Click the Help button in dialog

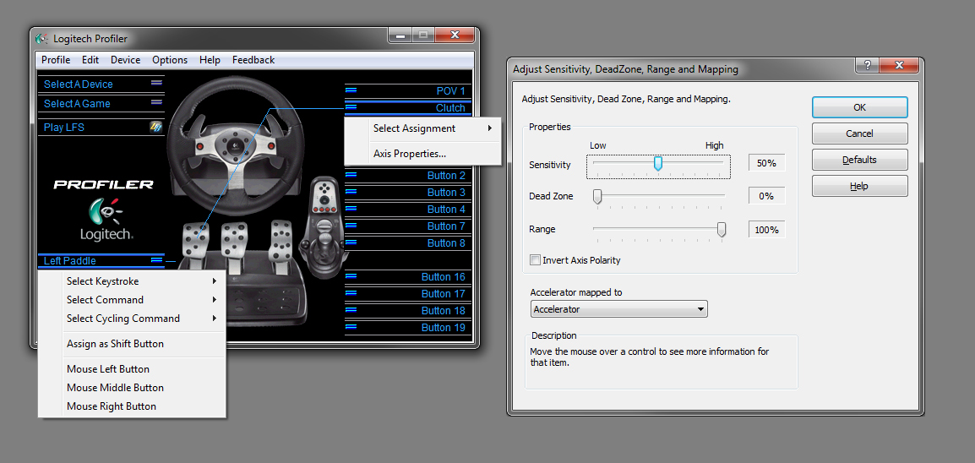click(859, 185)
